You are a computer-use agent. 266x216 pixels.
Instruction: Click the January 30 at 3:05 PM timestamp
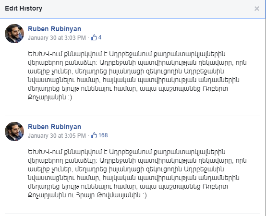[57, 135]
